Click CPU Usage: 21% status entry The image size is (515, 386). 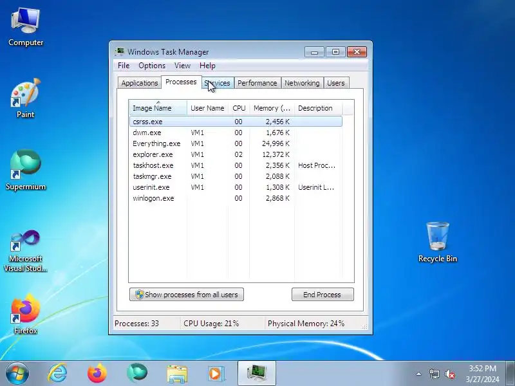211,324
